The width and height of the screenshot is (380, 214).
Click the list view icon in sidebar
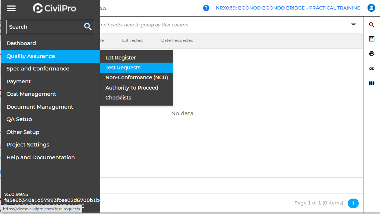pyautogui.click(x=372, y=39)
